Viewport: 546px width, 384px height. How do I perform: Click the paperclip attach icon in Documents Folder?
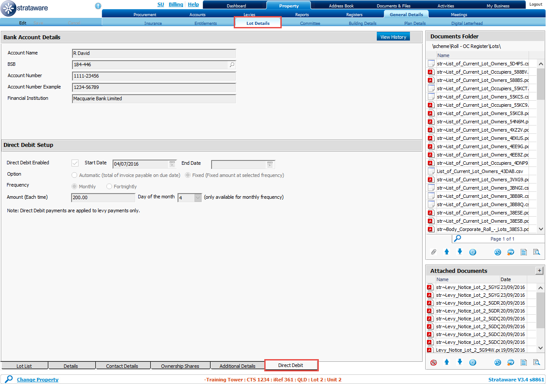tap(433, 252)
